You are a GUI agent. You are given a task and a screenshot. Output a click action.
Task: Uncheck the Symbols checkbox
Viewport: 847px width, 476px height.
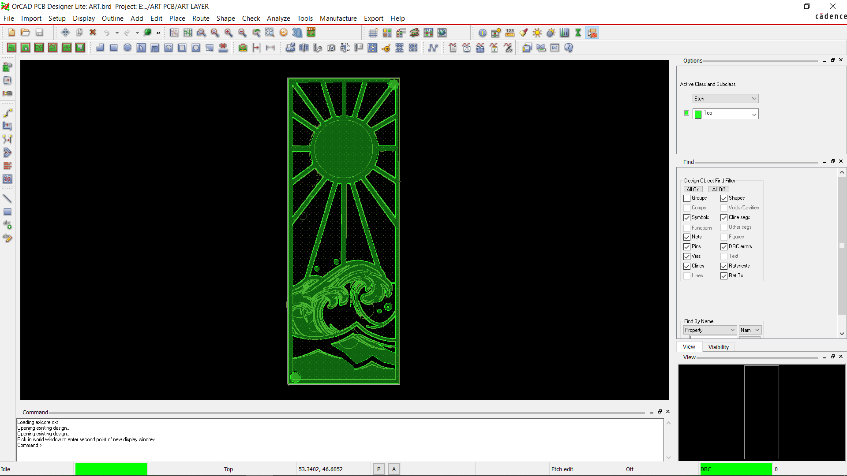pyautogui.click(x=687, y=218)
